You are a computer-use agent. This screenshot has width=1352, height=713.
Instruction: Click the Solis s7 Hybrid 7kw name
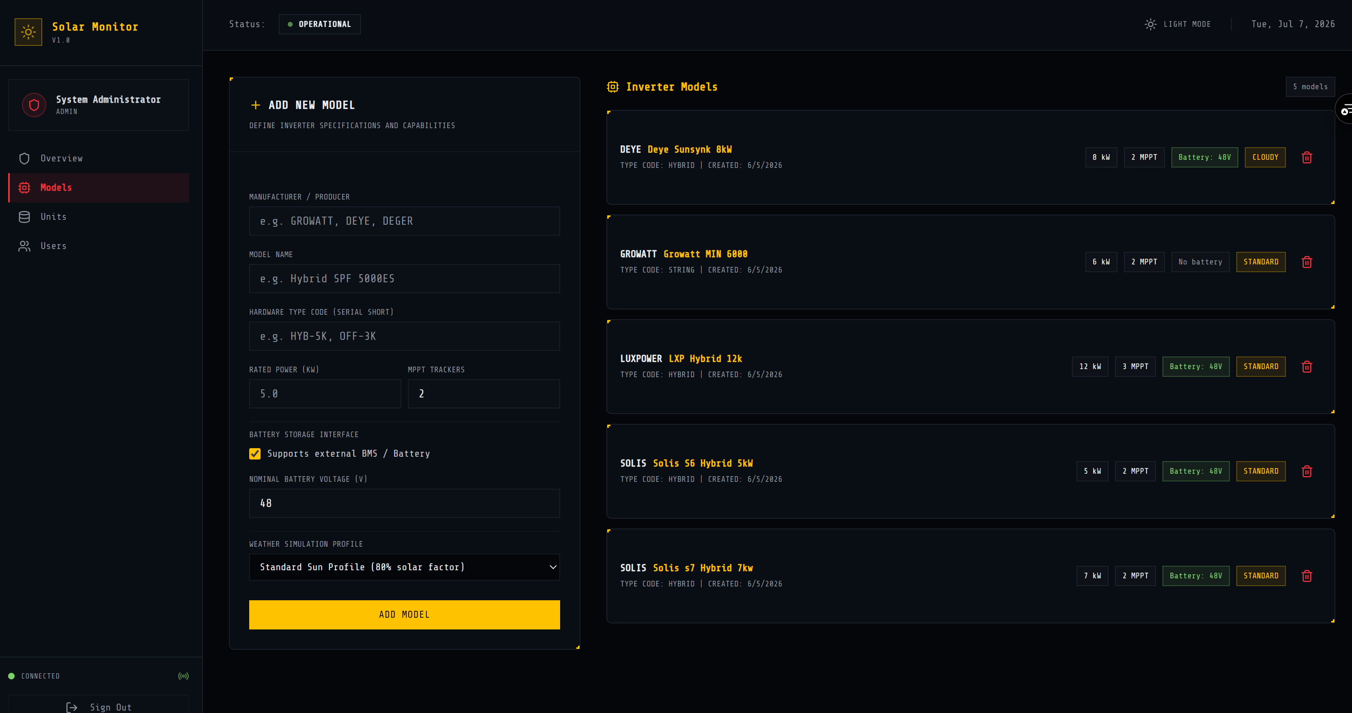pyautogui.click(x=703, y=568)
